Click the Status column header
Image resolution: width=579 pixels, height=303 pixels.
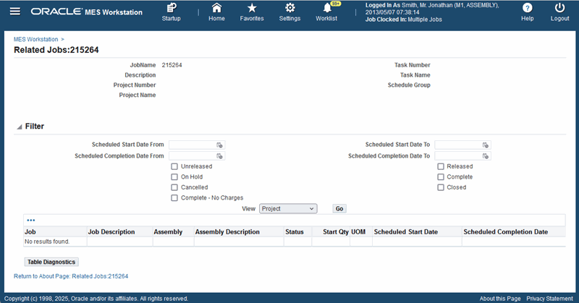[297, 232]
